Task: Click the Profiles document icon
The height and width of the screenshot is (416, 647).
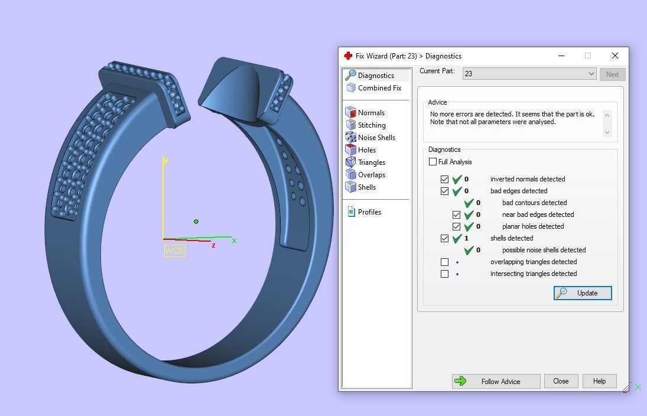Action: point(351,212)
